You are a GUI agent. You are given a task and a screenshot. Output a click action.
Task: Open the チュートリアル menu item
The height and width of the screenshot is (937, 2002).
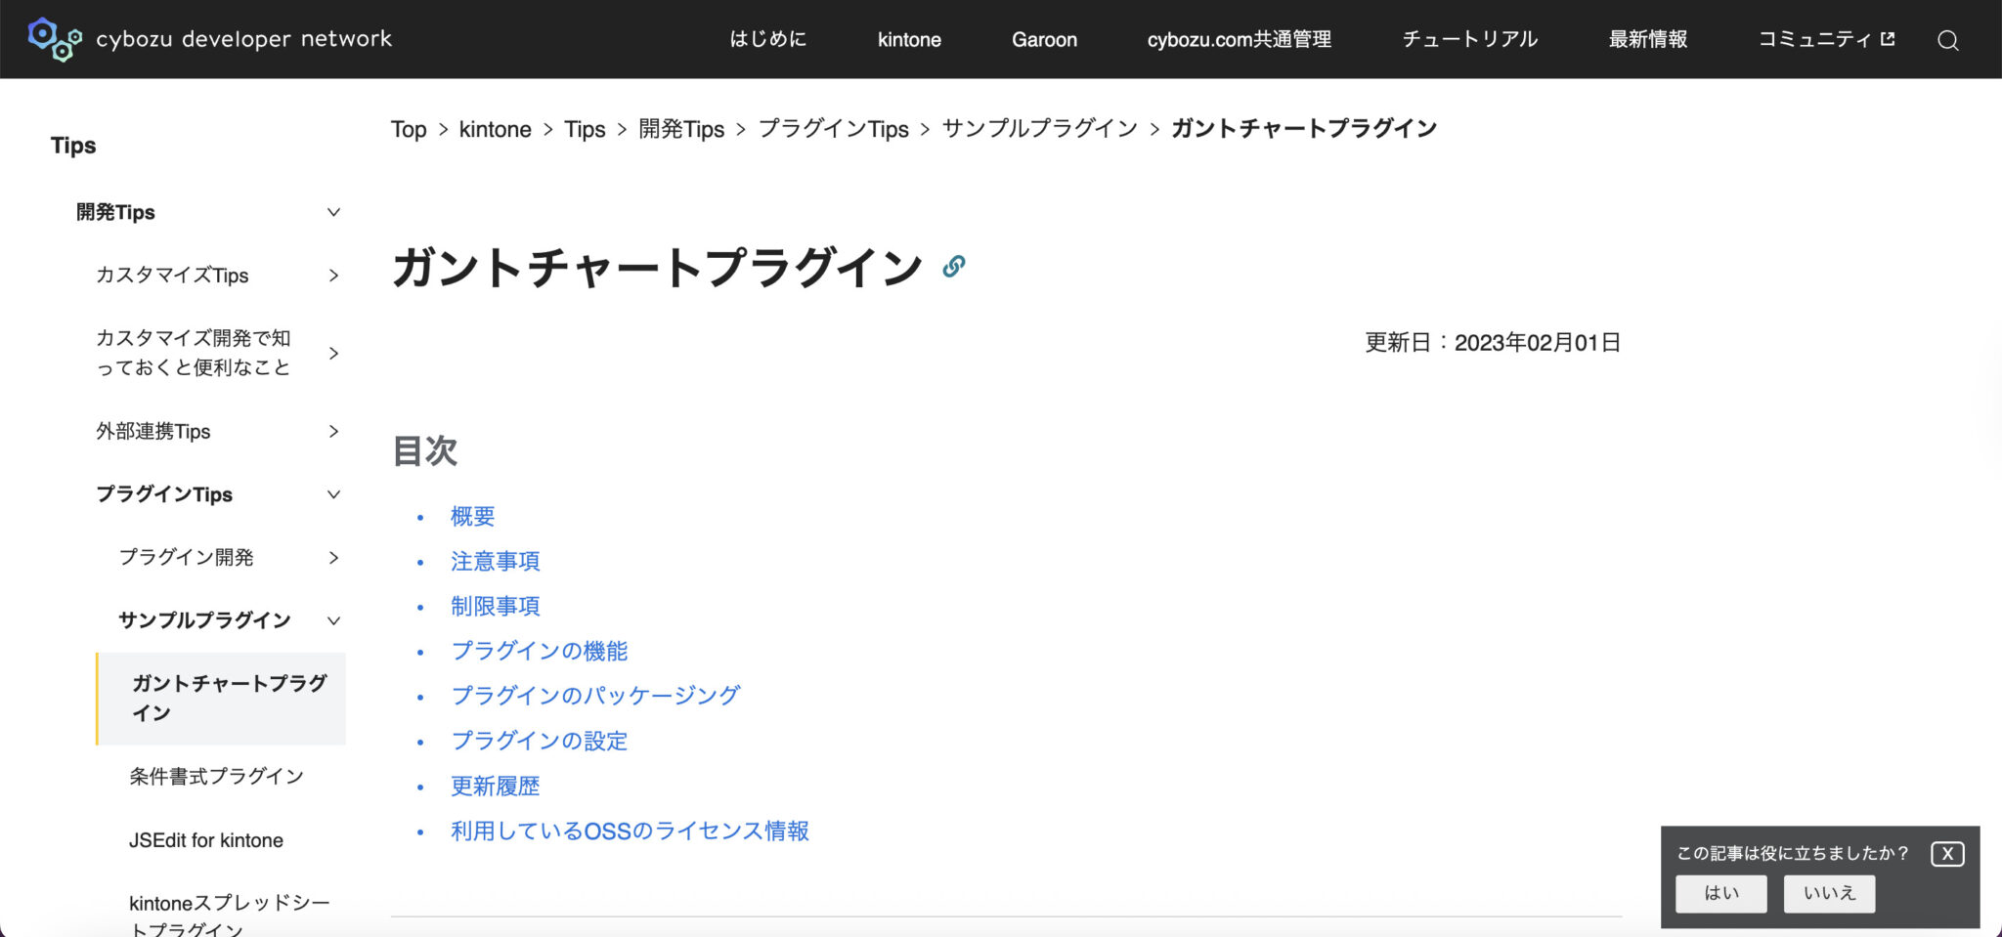click(x=1469, y=40)
